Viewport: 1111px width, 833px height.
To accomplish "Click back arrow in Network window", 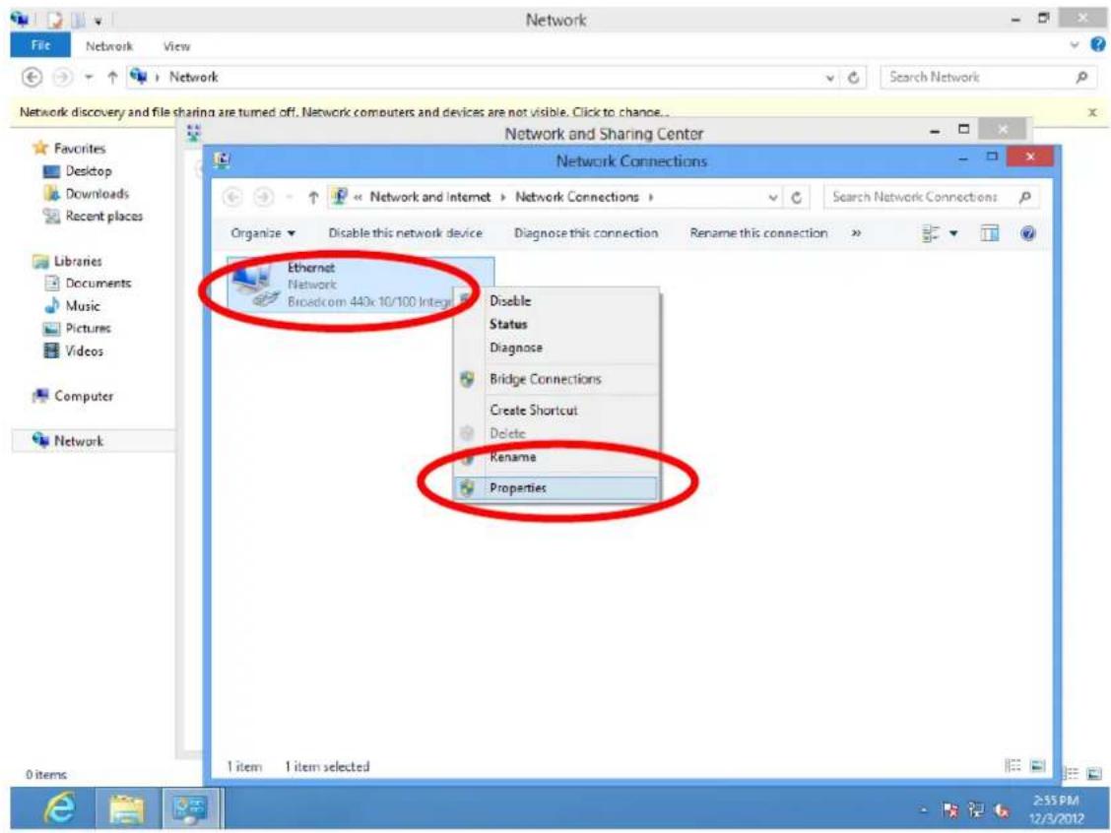I will [32, 77].
